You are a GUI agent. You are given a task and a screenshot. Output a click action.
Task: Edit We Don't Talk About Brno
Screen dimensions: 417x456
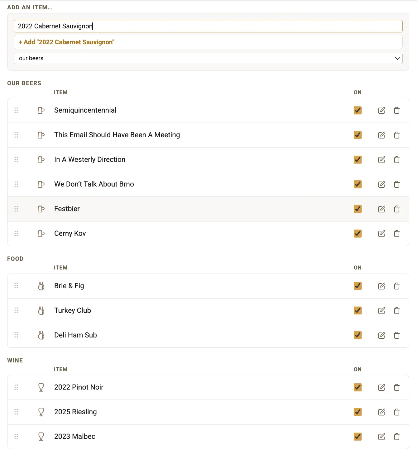pos(381,184)
